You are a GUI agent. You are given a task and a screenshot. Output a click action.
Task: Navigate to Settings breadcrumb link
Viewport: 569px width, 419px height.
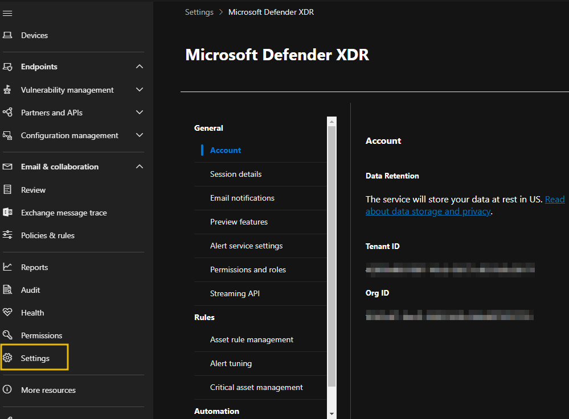click(199, 11)
